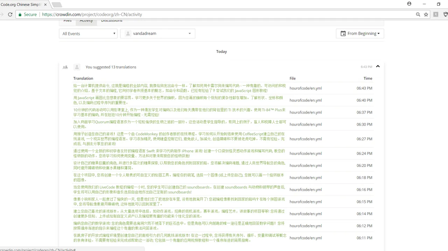
Task: Bookmark this page with the star icon
Action: pyautogui.click(x=426, y=14)
